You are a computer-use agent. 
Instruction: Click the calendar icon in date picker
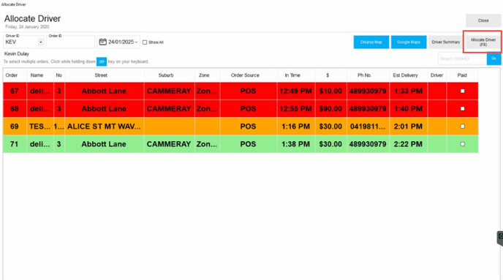tap(102, 42)
